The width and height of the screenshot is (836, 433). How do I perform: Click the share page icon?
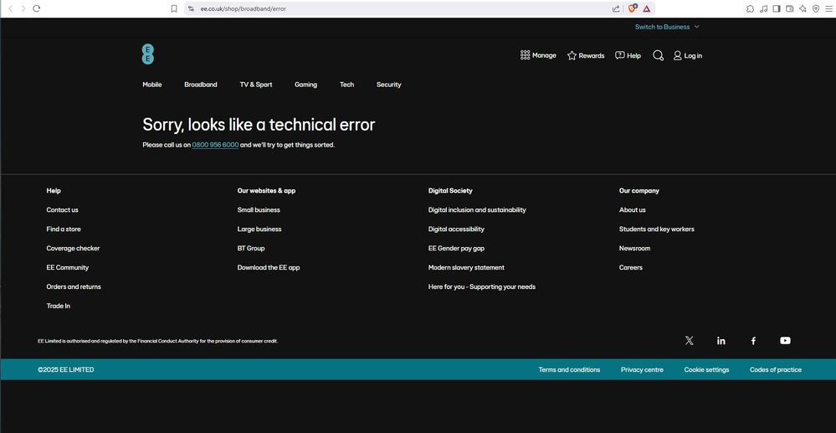tap(616, 8)
